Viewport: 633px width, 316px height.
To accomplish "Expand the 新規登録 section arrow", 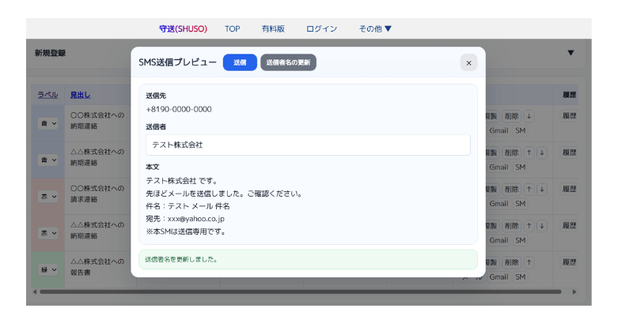I will click(x=570, y=53).
